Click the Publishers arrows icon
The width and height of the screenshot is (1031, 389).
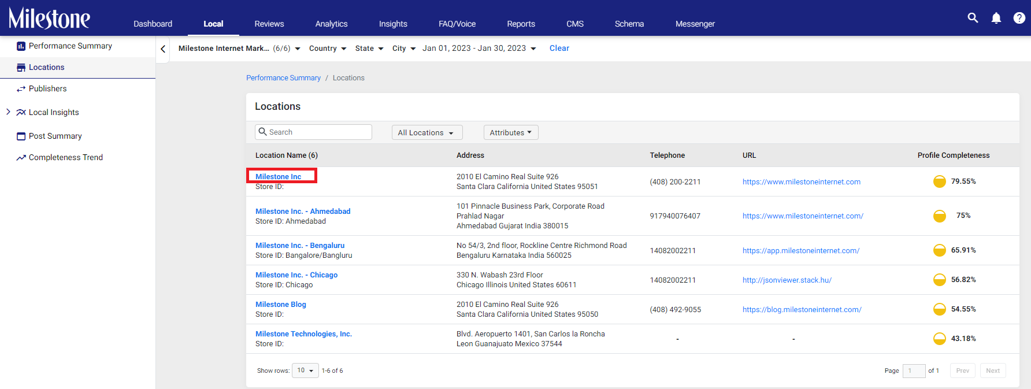coord(21,89)
